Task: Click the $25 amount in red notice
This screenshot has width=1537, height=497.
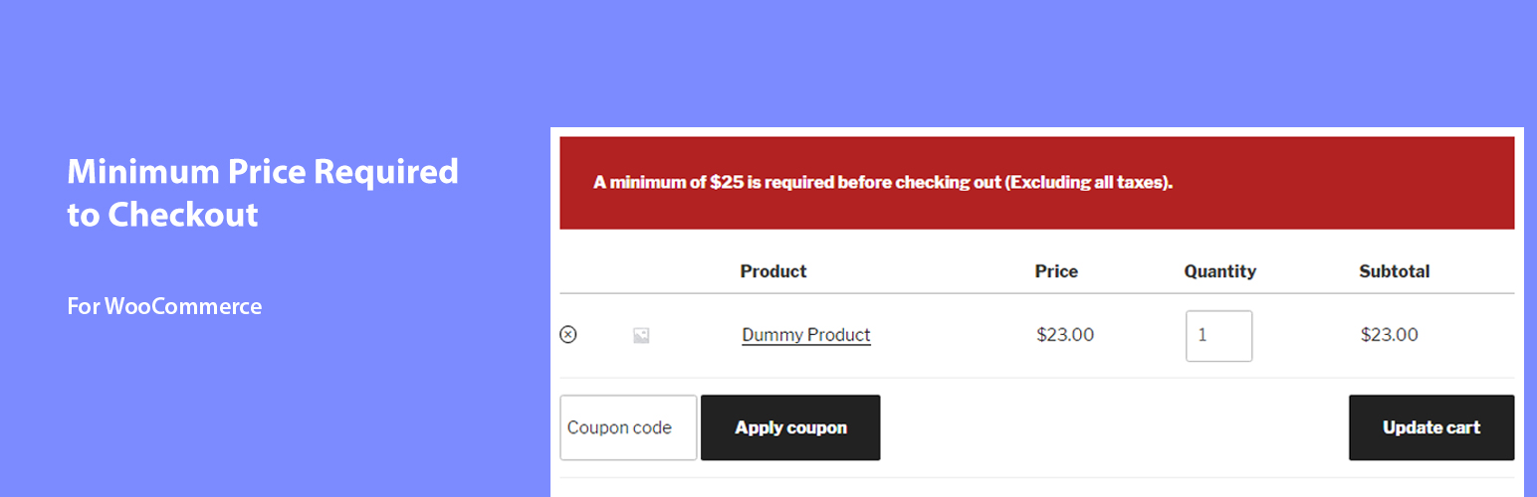Action: click(x=726, y=183)
